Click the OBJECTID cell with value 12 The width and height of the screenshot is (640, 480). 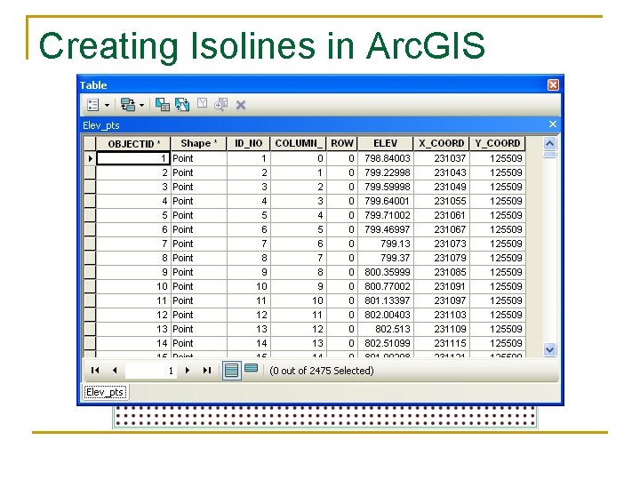click(133, 315)
